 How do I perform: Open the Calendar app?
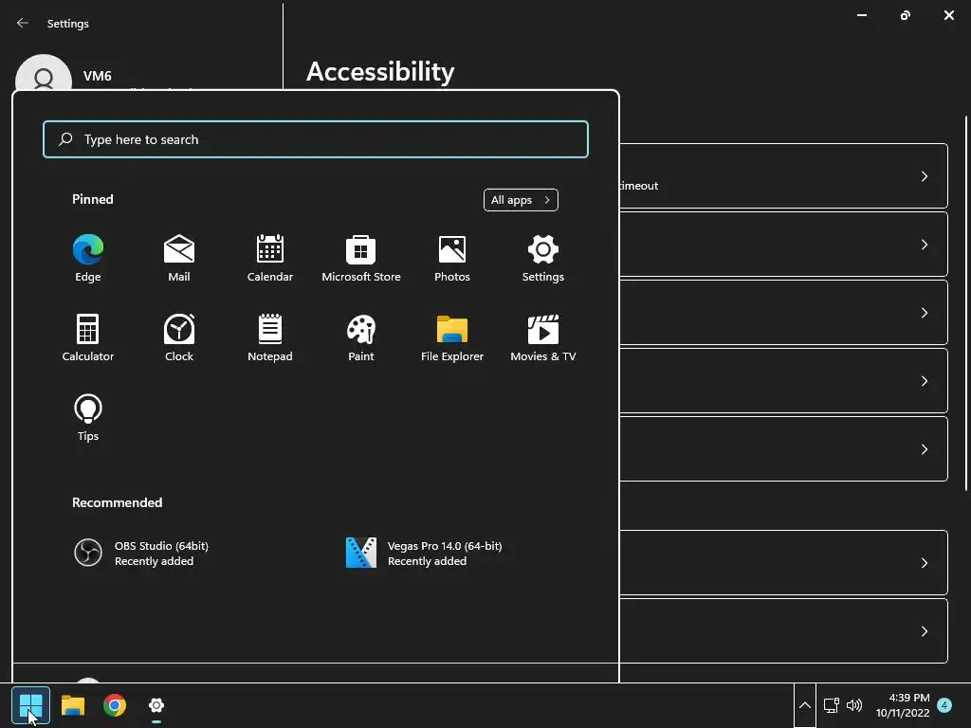pos(270,258)
